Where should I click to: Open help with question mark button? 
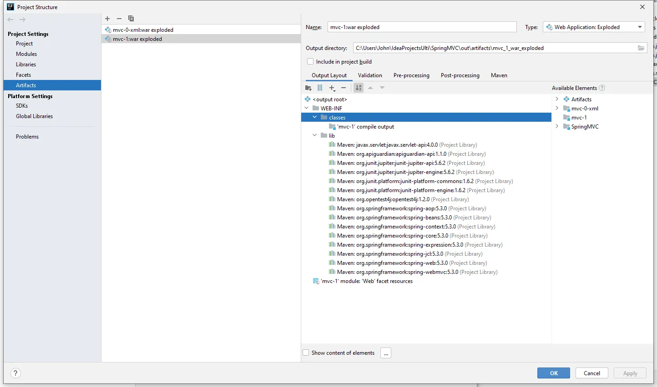coord(15,373)
